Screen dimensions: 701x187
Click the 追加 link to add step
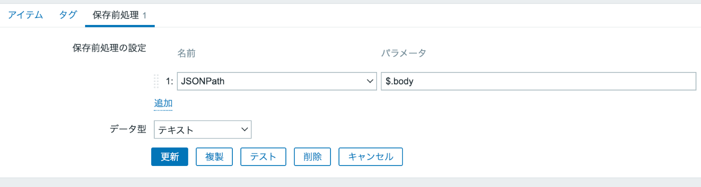pyautogui.click(x=163, y=103)
